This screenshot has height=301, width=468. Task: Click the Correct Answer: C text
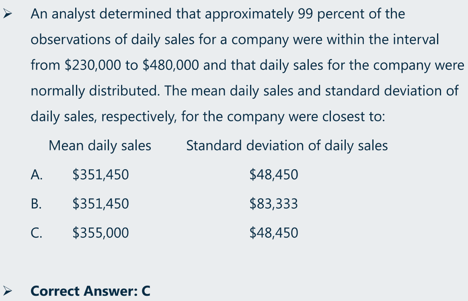(90, 291)
